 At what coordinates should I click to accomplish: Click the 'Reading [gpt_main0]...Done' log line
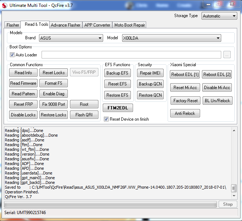(x=30, y=178)
